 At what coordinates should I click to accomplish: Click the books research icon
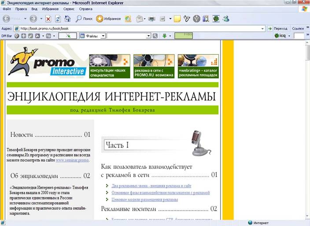point(206,19)
